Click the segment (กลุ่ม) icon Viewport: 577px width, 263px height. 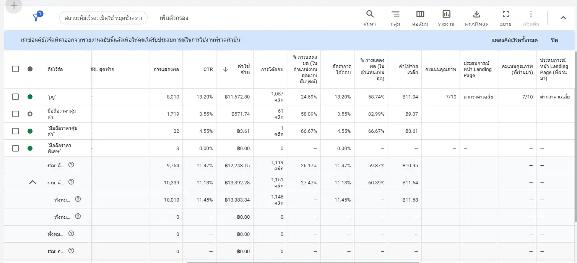395,18
